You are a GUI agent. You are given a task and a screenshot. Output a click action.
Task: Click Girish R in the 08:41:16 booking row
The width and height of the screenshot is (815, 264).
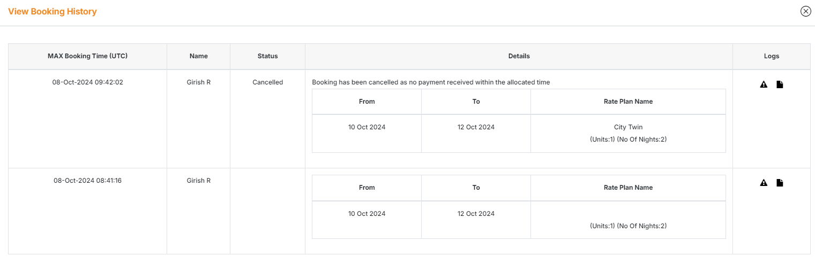pyautogui.click(x=198, y=181)
